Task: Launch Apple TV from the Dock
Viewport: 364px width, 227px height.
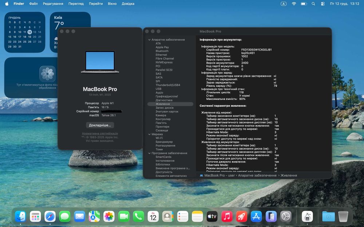Action: (212, 217)
